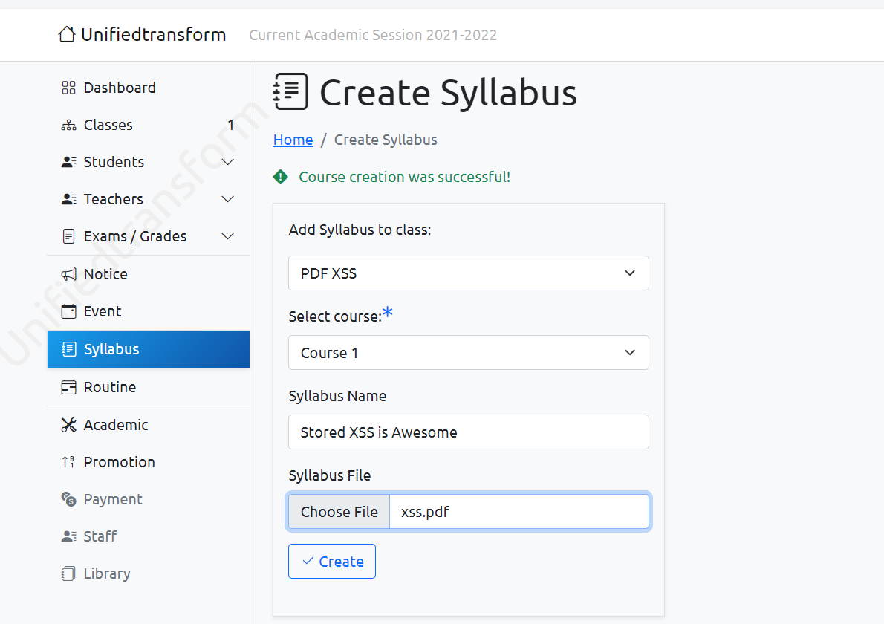
Task: Open Dashboard from the sidebar
Action: pyautogui.click(x=149, y=88)
